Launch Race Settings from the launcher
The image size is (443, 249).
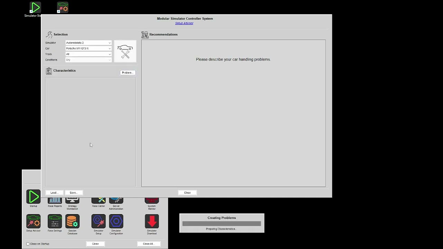click(55, 221)
